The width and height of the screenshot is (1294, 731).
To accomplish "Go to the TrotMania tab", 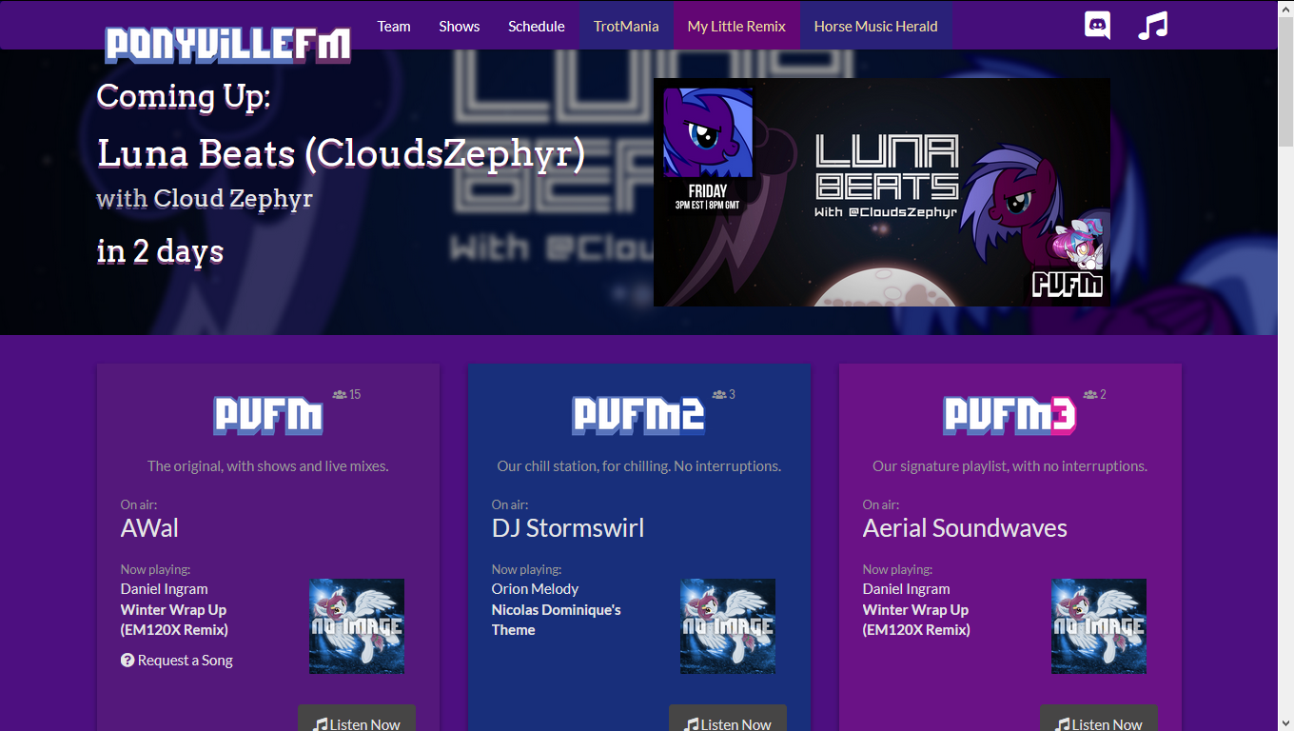I will coord(626,26).
